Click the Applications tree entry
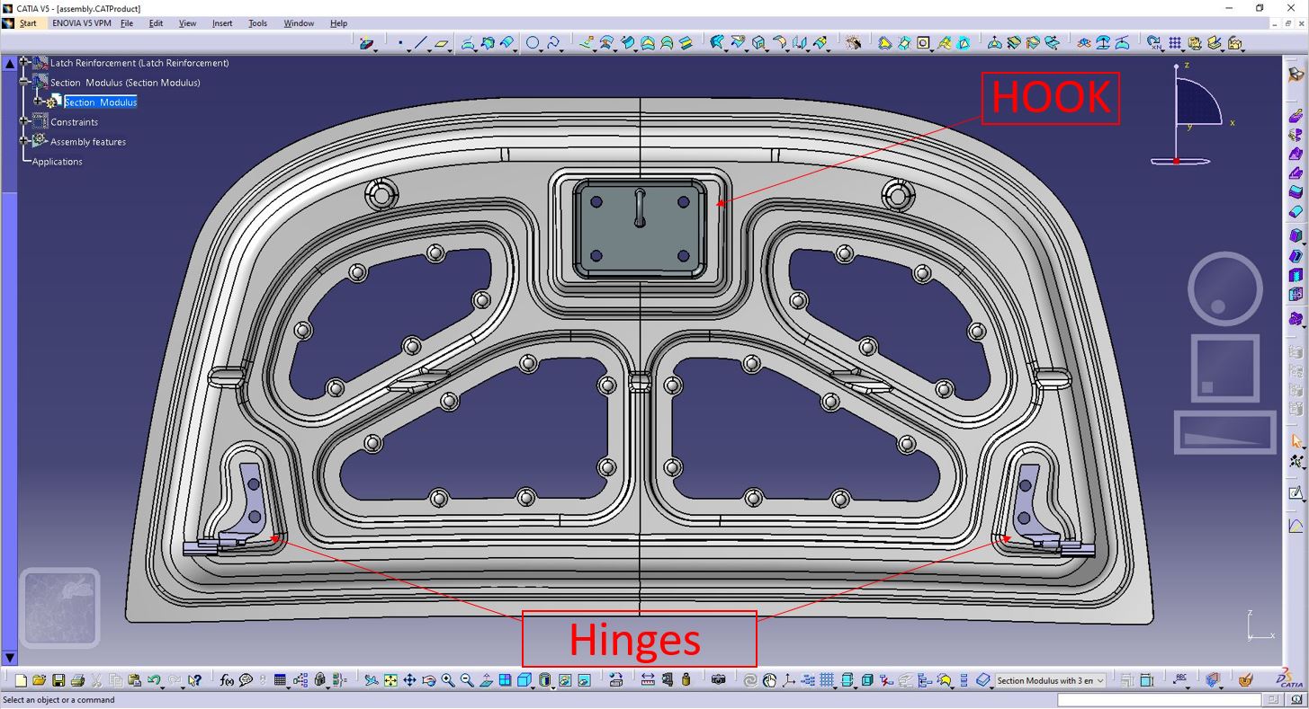Image resolution: width=1309 pixels, height=709 pixels. (57, 162)
